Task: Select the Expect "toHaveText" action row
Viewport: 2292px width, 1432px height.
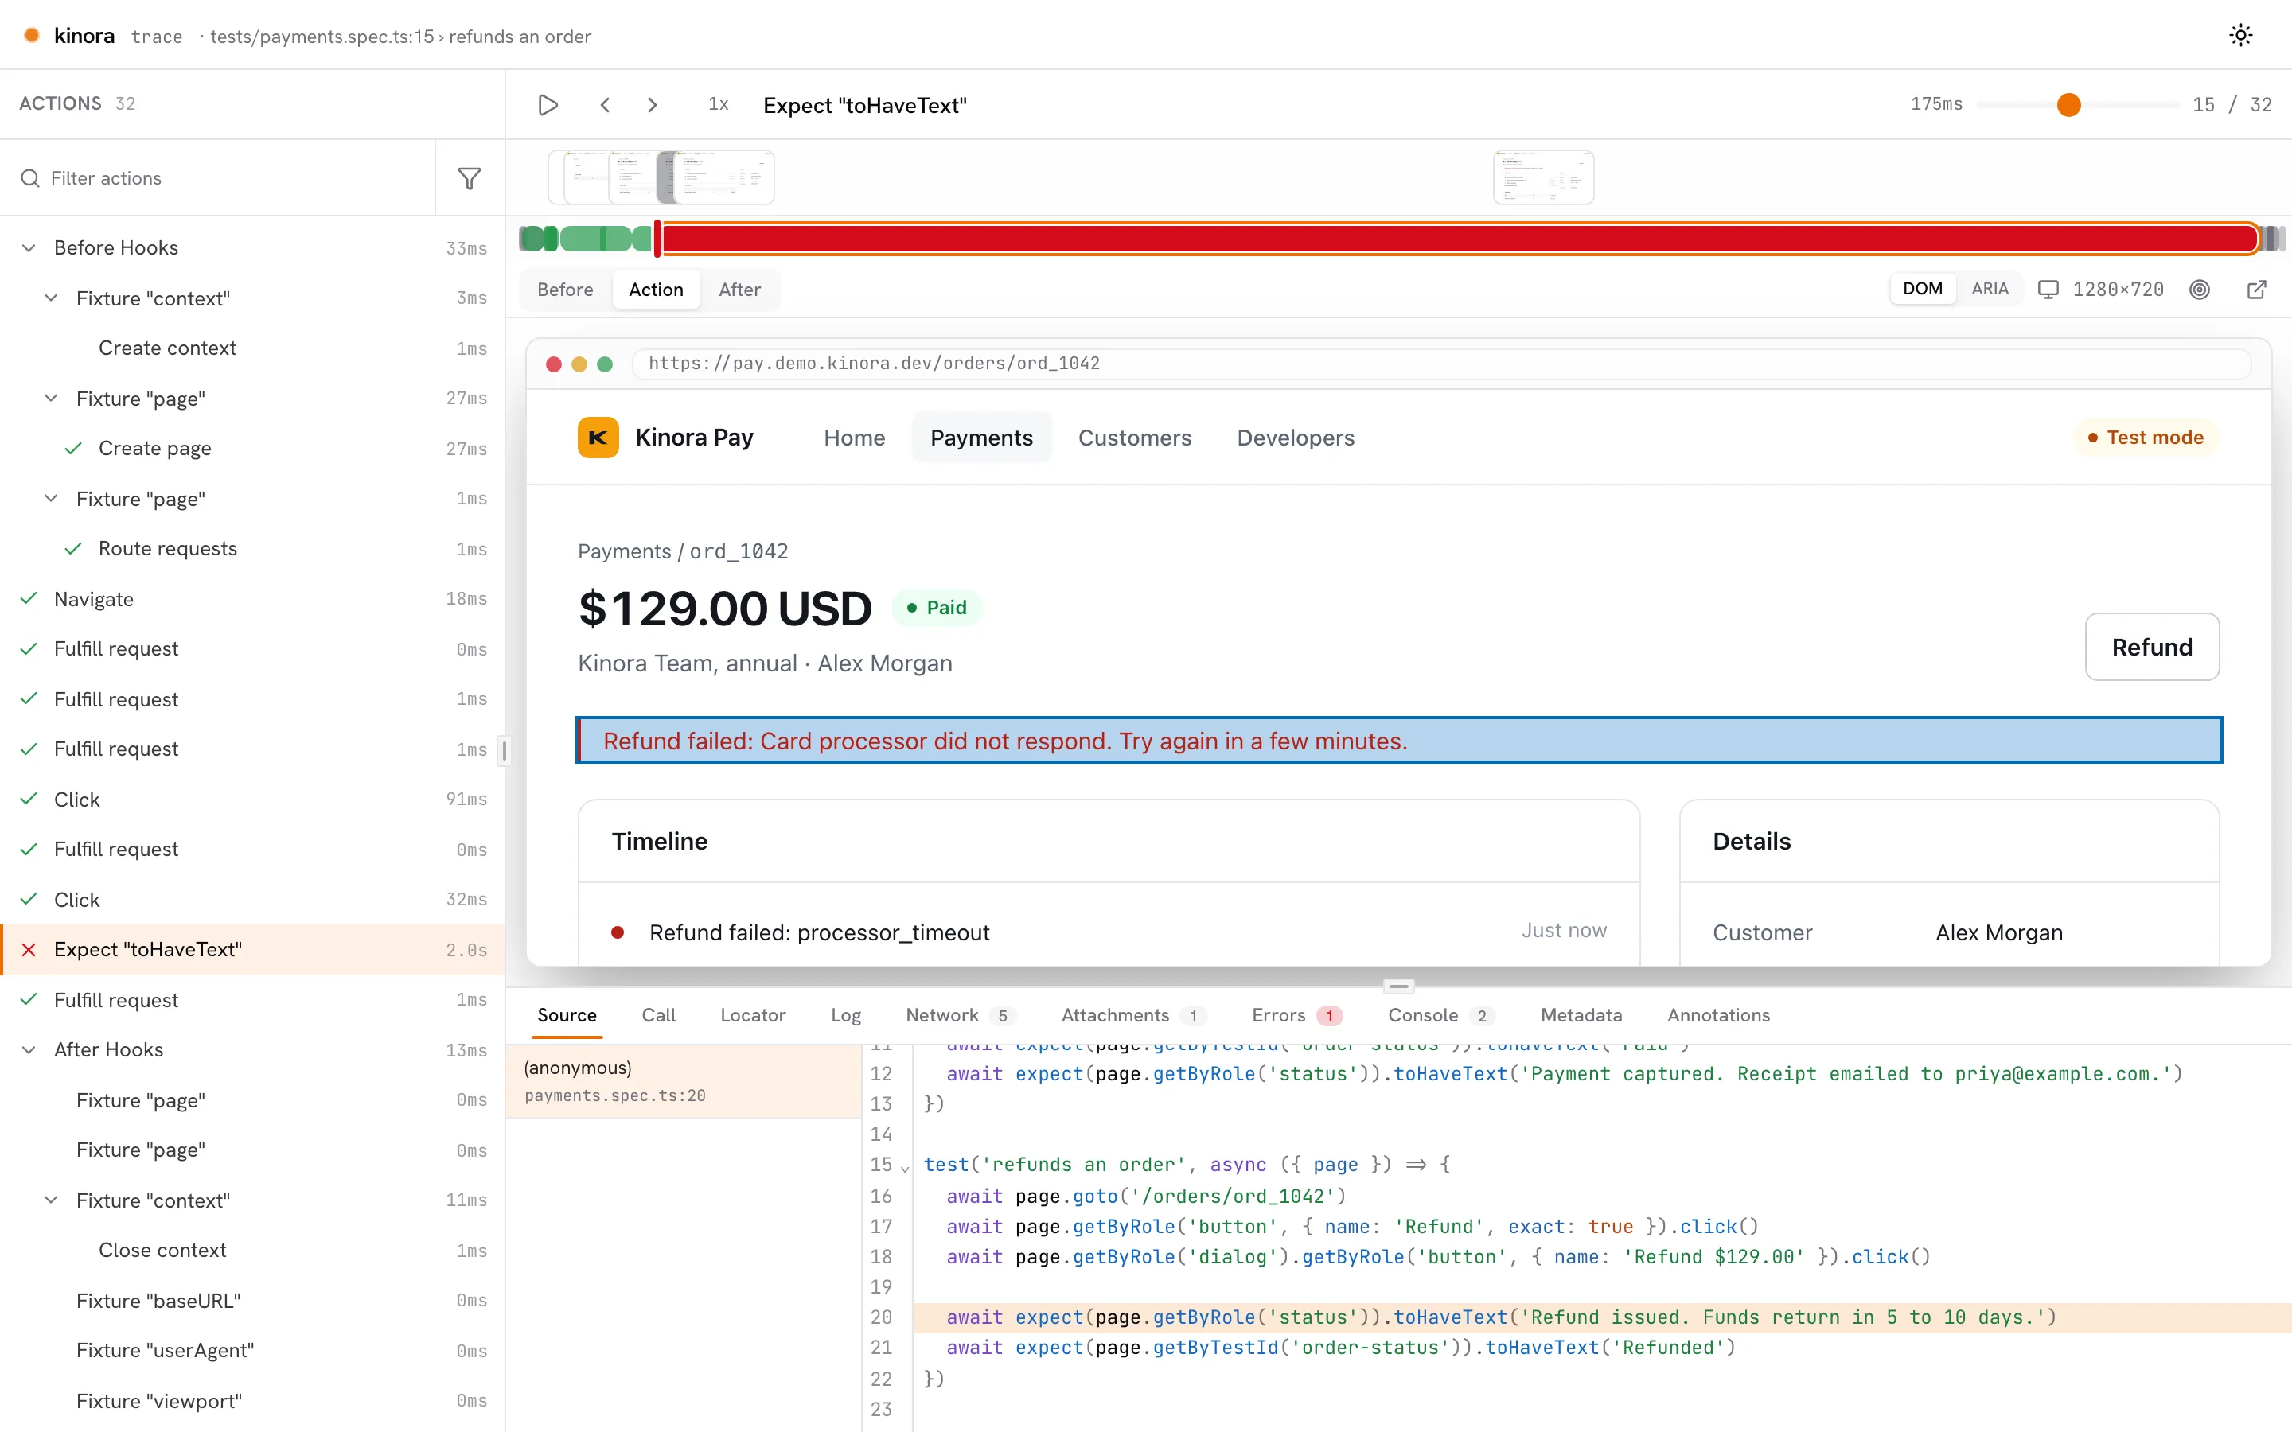Action: tap(253, 950)
